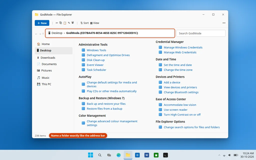Select Desktop in the sidebar

tap(53, 50)
